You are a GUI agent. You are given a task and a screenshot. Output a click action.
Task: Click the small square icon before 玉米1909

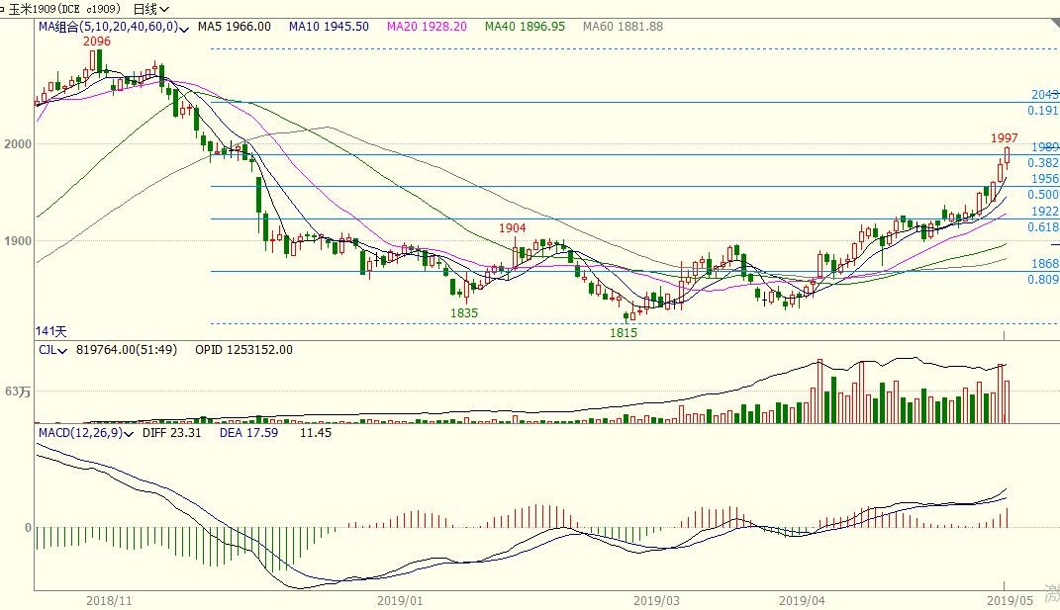3,9
